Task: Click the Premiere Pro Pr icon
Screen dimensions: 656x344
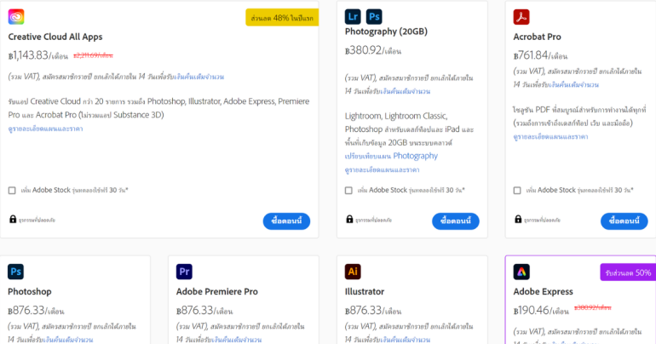Action: [x=184, y=272]
